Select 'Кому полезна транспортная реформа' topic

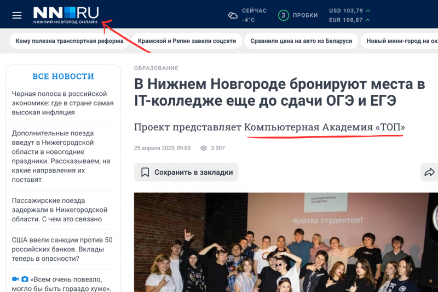click(70, 41)
